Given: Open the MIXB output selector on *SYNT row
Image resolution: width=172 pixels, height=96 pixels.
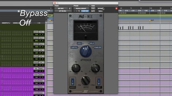Looking at the screenshot, I should tap(42, 75).
